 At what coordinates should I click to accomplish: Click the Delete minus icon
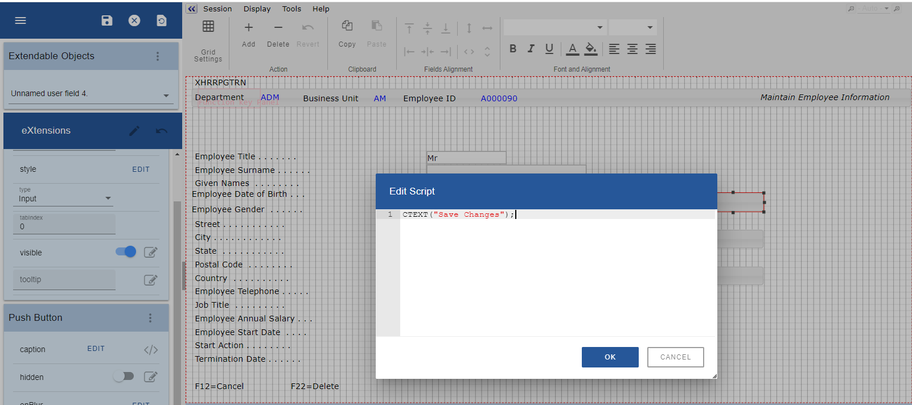(278, 28)
